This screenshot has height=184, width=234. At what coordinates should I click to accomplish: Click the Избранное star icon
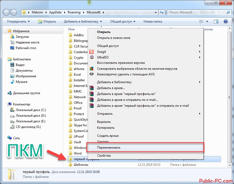point(9,31)
